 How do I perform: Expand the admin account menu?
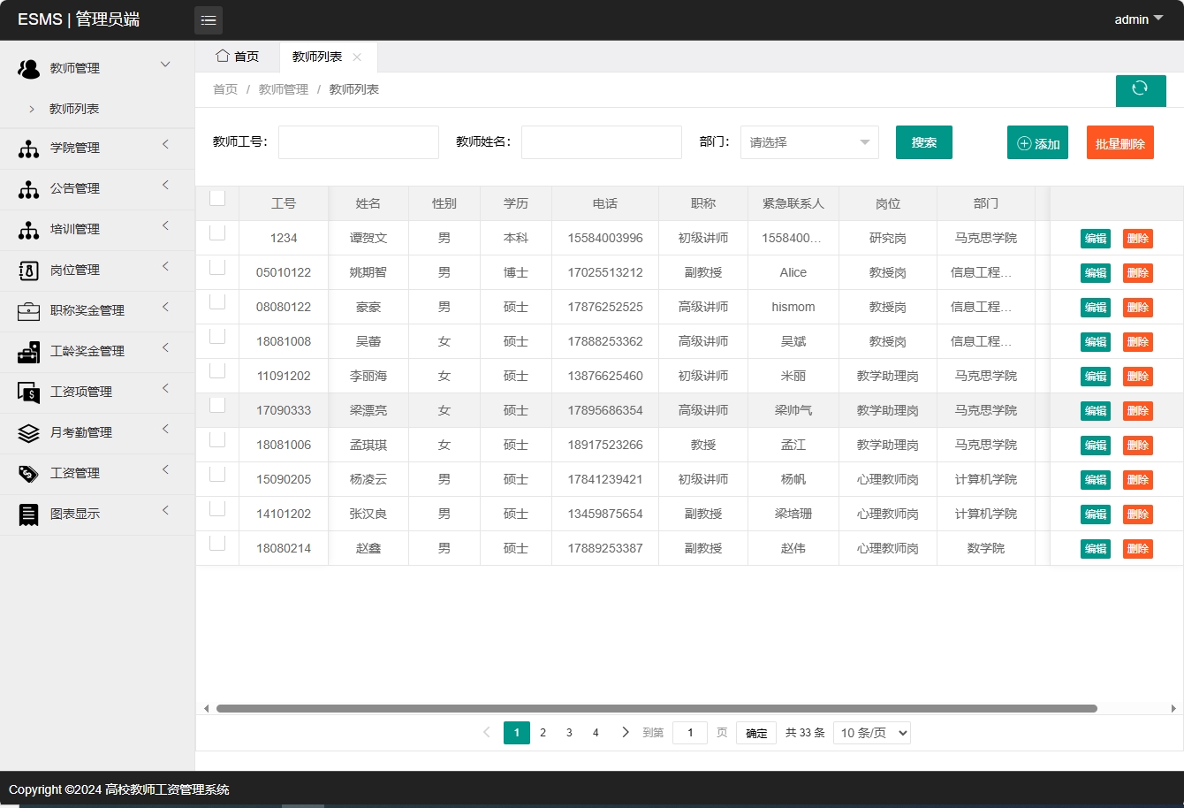[x=1138, y=19]
